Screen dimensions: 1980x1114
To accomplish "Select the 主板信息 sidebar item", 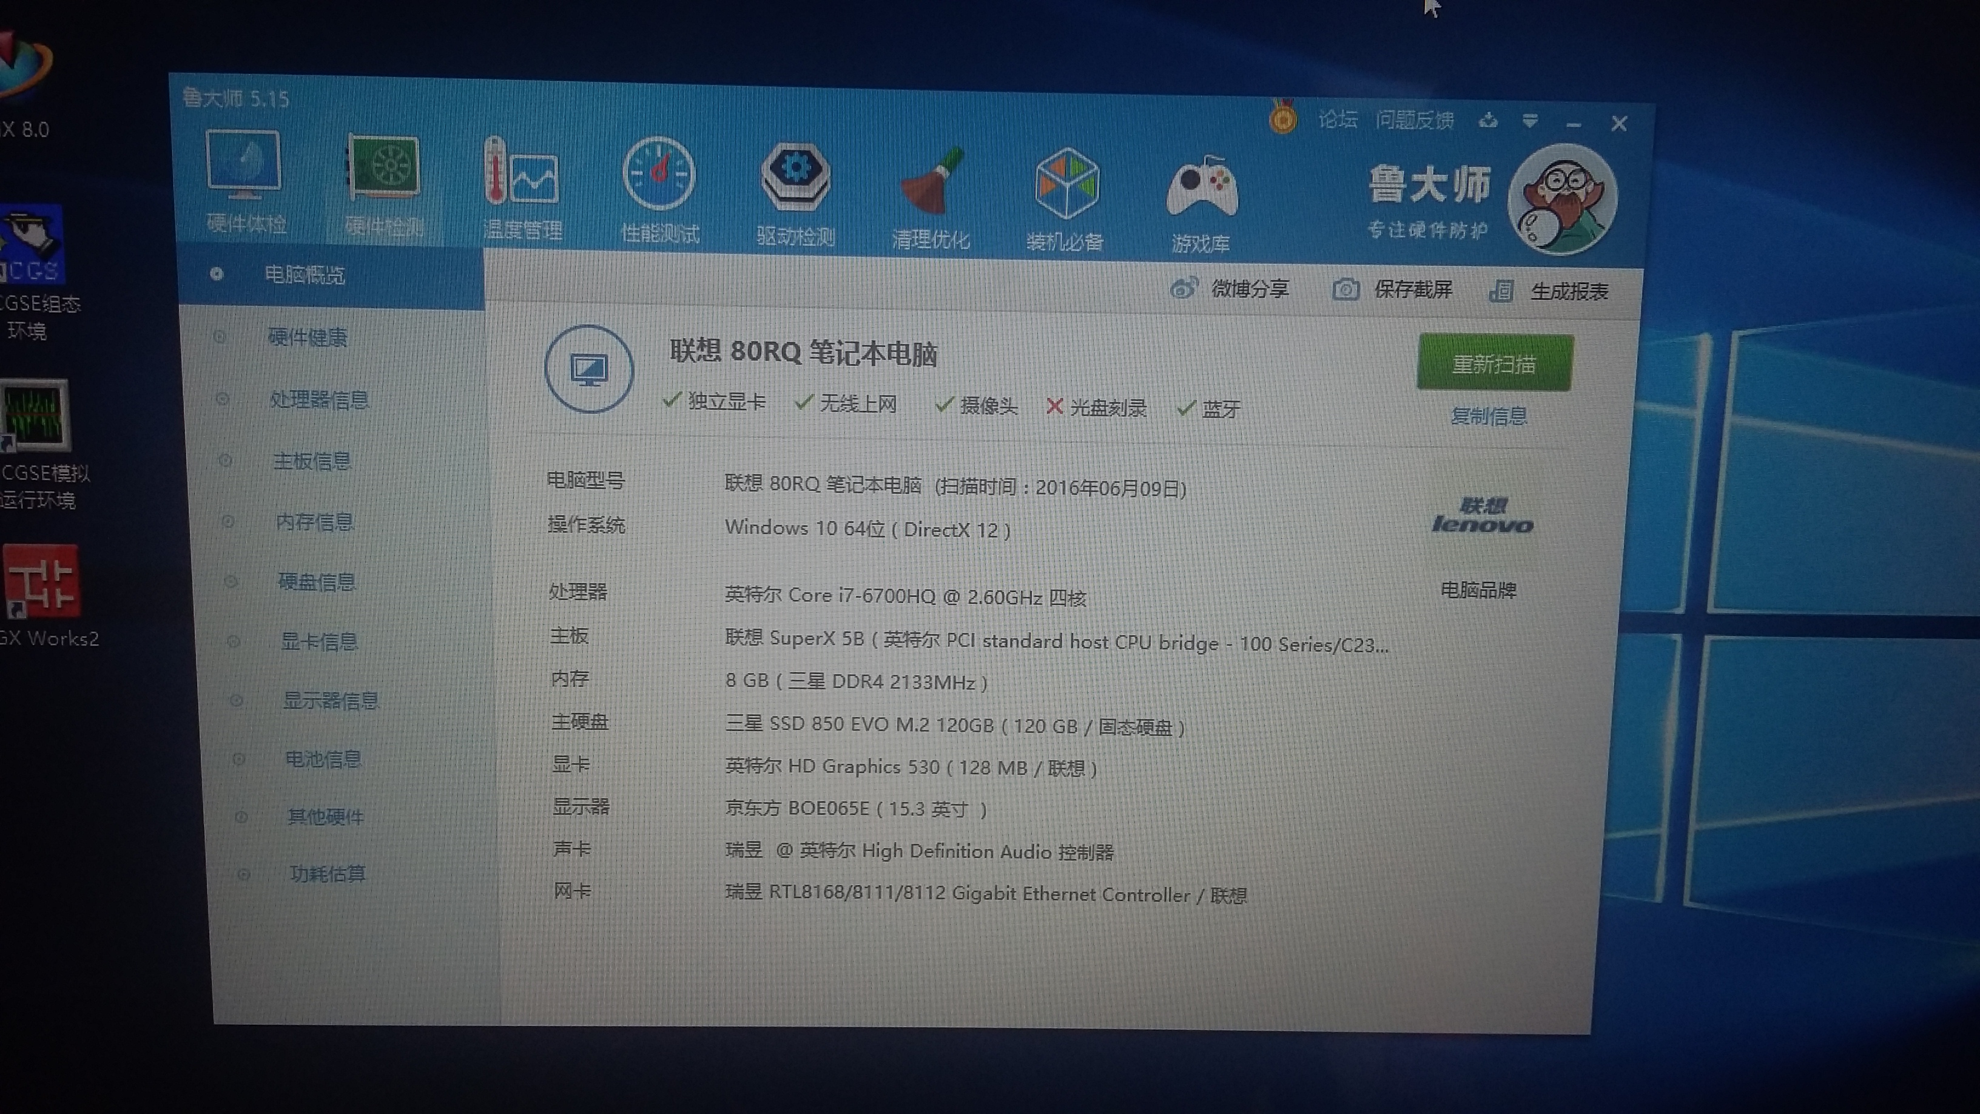I will point(311,461).
